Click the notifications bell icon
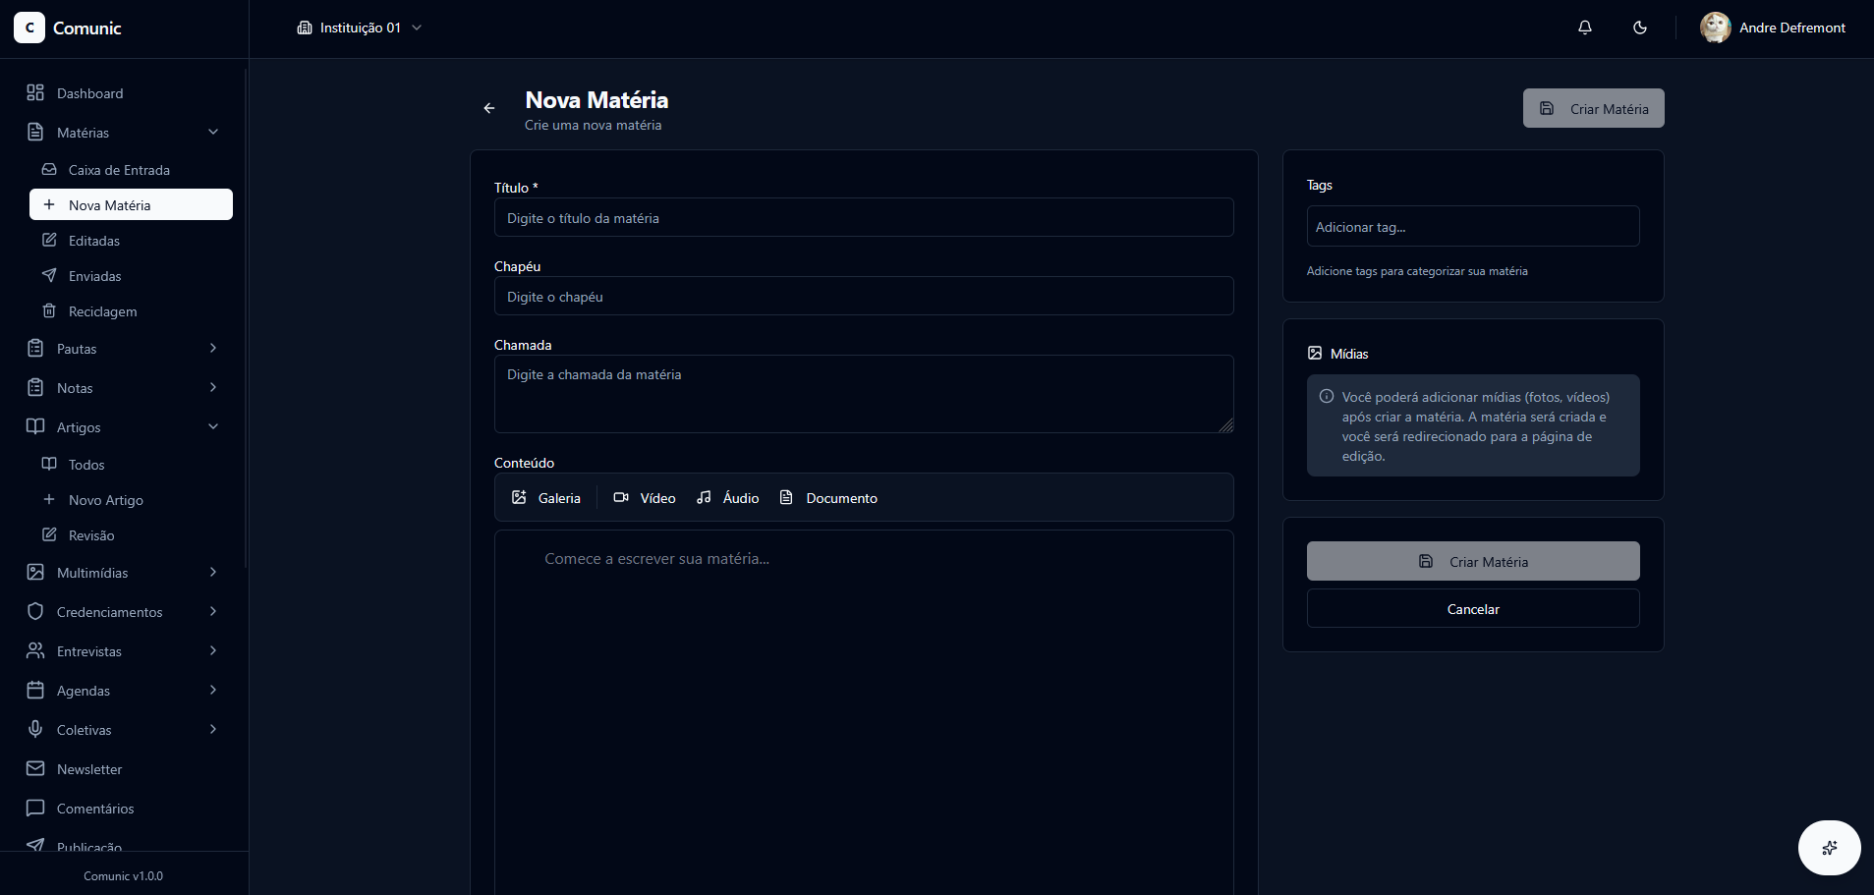The height and width of the screenshot is (895, 1874). 1584,28
